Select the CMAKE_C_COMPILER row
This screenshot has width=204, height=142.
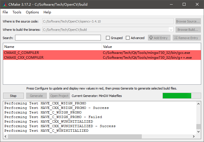coord(102,53)
